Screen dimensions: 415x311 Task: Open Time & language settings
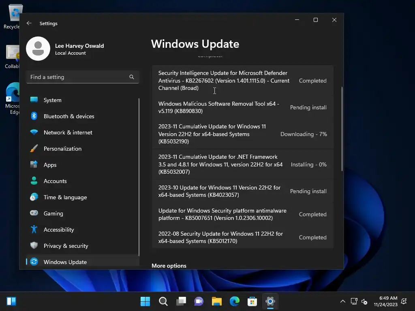pyautogui.click(x=82, y=197)
